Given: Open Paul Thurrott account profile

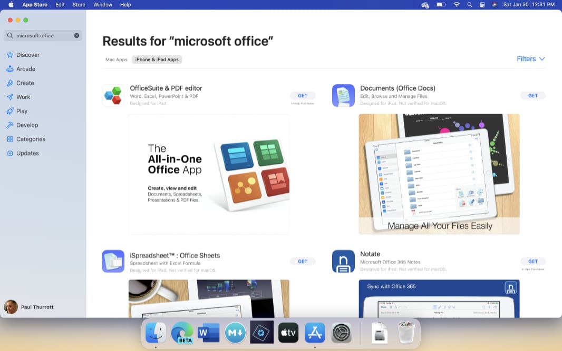Looking at the screenshot, I should (x=28, y=307).
